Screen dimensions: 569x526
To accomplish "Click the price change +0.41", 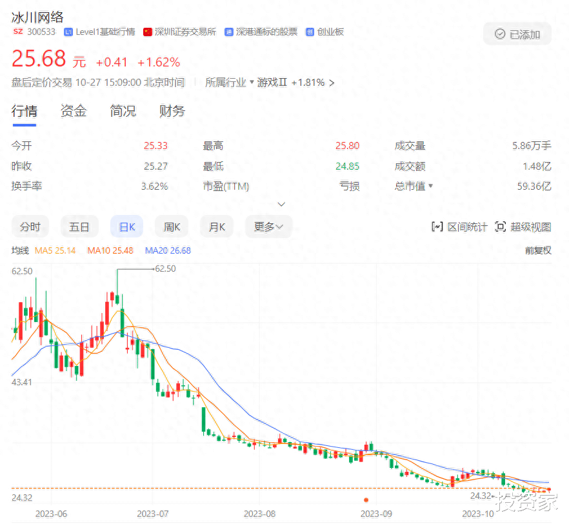I will 112,62.
